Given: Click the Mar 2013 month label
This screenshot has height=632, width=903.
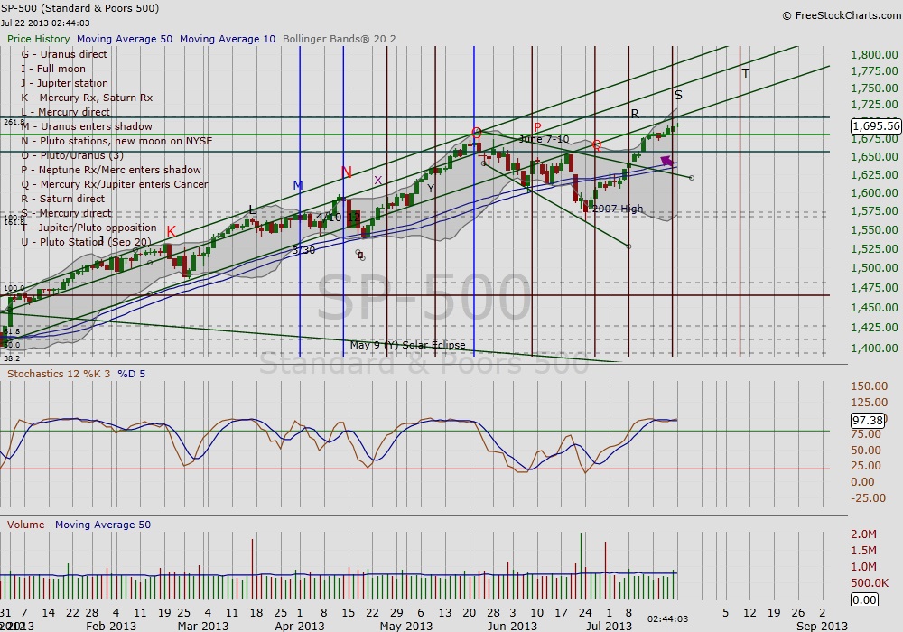Looking at the screenshot, I should point(202,626).
